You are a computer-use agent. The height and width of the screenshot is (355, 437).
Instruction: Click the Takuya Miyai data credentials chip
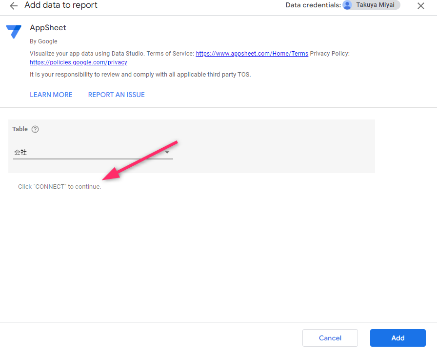pyautogui.click(x=371, y=5)
